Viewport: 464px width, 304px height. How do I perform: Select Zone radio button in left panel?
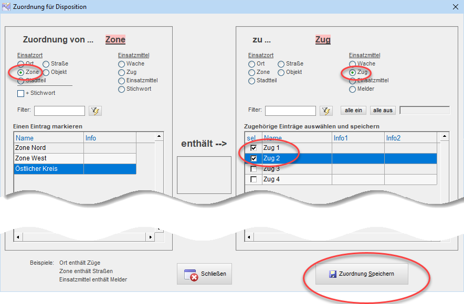coord(21,72)
